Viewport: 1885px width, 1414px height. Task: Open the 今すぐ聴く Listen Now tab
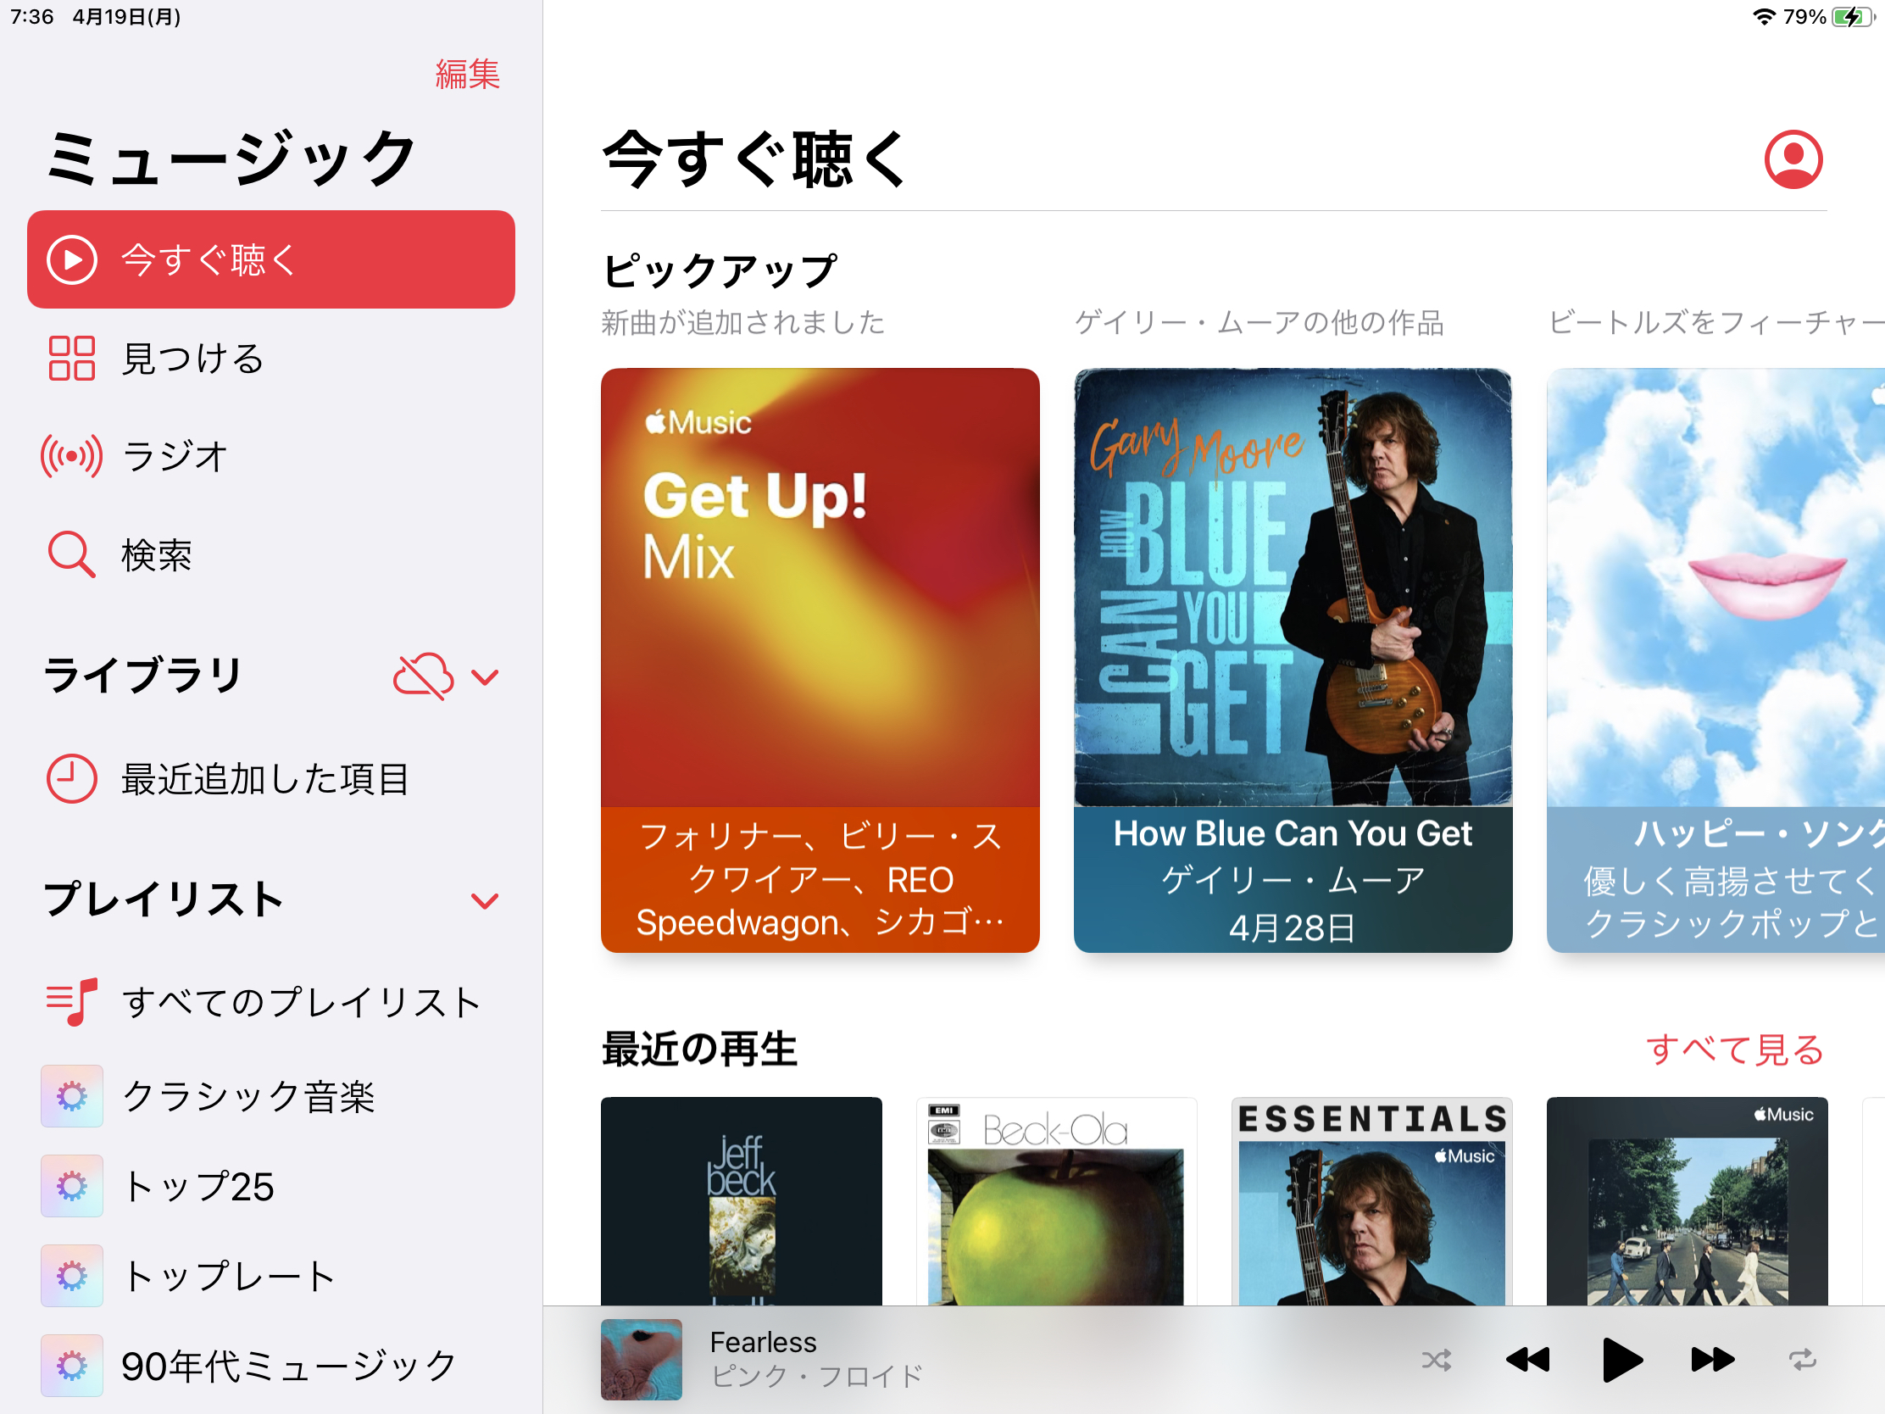[x=271, y=261]
